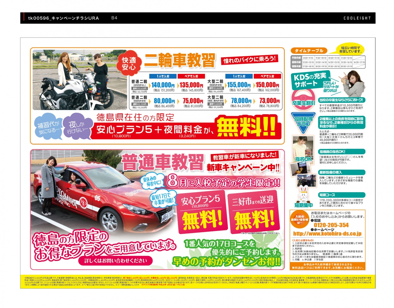The width and height of the screenshot is (394, 308).
Task: Click the tk00596_キャンペーンチラシURA file title
Action: click(x=63, y=18)
